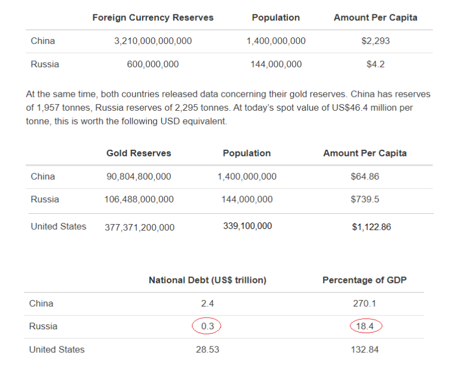The height and width of the screenshot is (370, 452).
Task: Click the National Debt (US$ trillion) header
Action: (207, 280)
